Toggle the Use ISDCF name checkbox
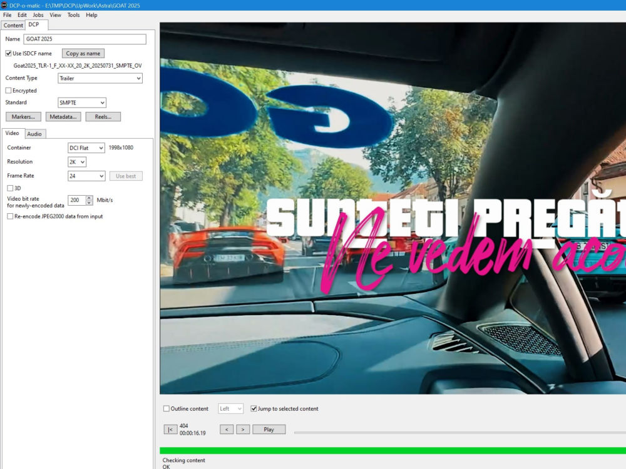Screen dimensions: 626x469 click(8, 53)
